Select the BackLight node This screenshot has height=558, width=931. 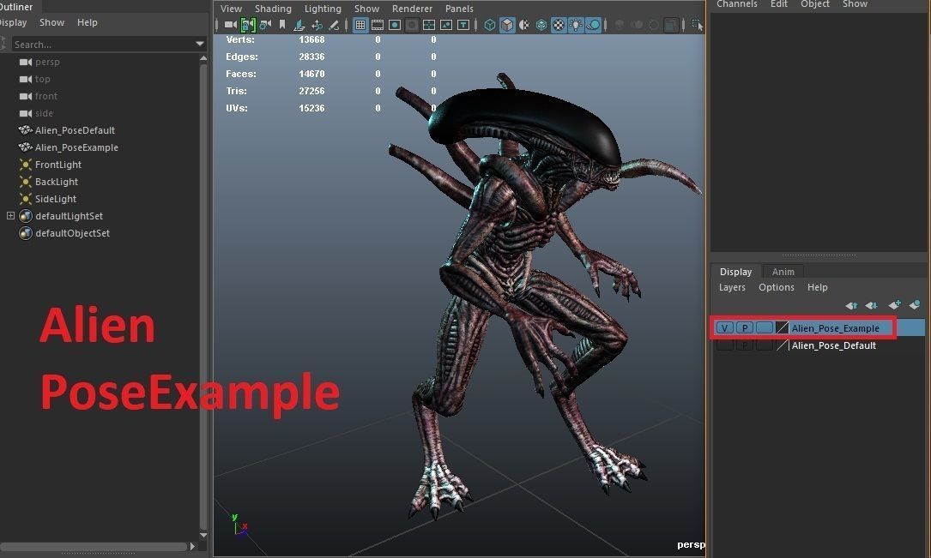(57, 182)
